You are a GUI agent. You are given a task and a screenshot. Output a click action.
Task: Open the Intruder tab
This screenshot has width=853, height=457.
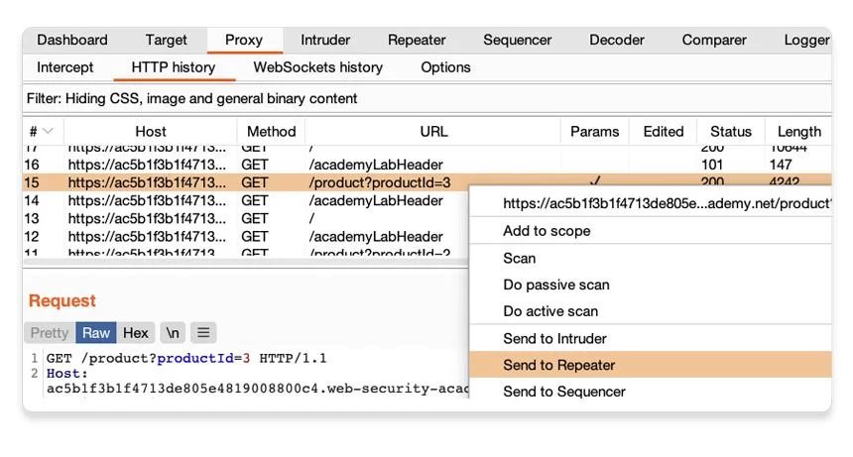pyautogui.click(x=325, y=40)
